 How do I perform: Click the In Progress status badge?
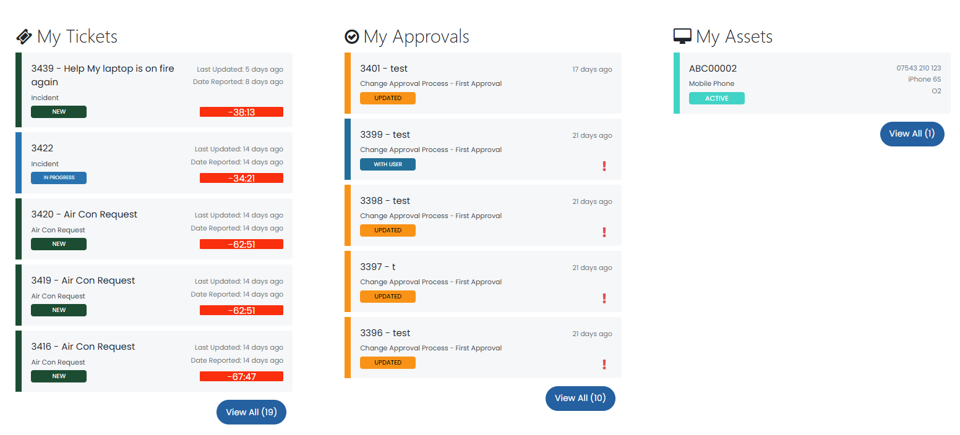click(59, 178)
